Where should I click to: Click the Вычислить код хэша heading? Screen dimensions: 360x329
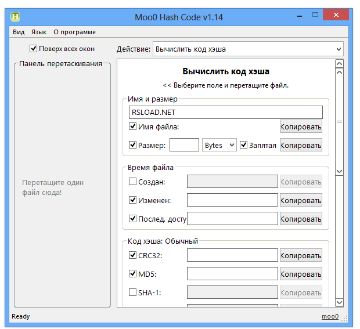pos(226,71)
